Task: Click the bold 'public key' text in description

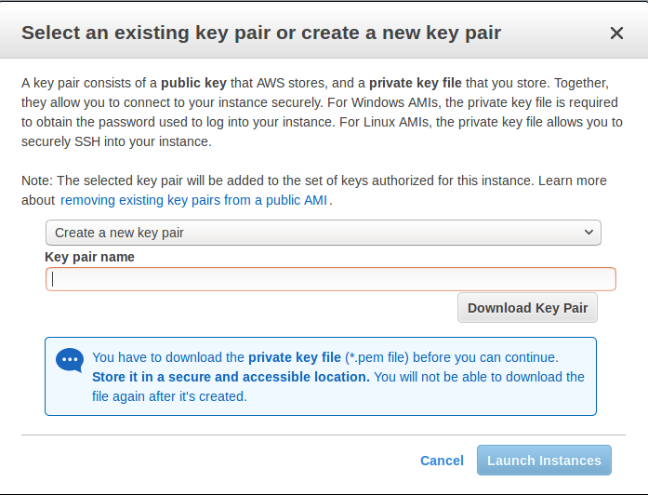Action: 195,83
